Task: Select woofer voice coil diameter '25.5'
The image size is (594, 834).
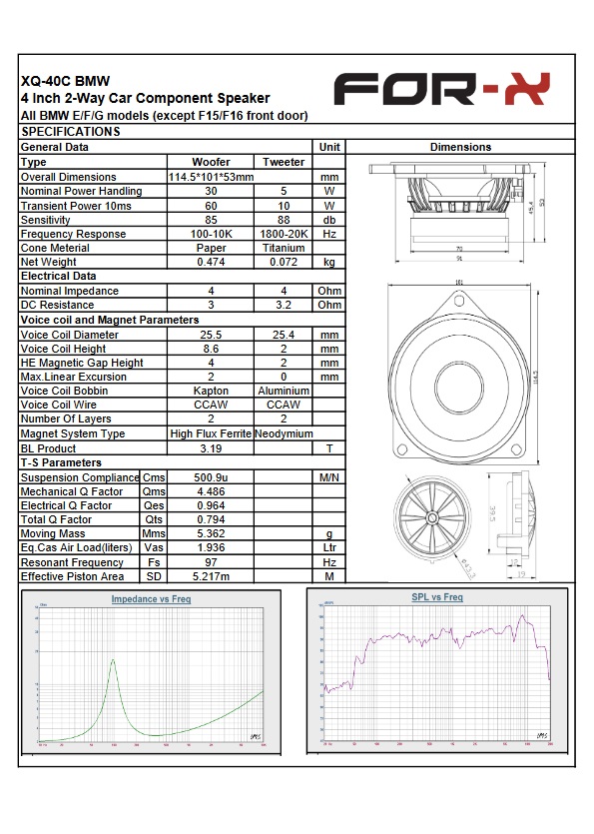Action: (x=211, y=335)
